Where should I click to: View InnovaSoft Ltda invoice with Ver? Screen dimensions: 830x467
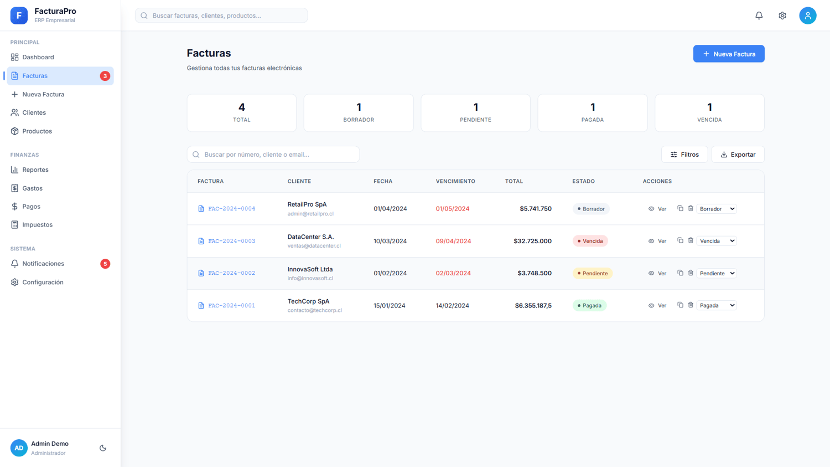657,273
